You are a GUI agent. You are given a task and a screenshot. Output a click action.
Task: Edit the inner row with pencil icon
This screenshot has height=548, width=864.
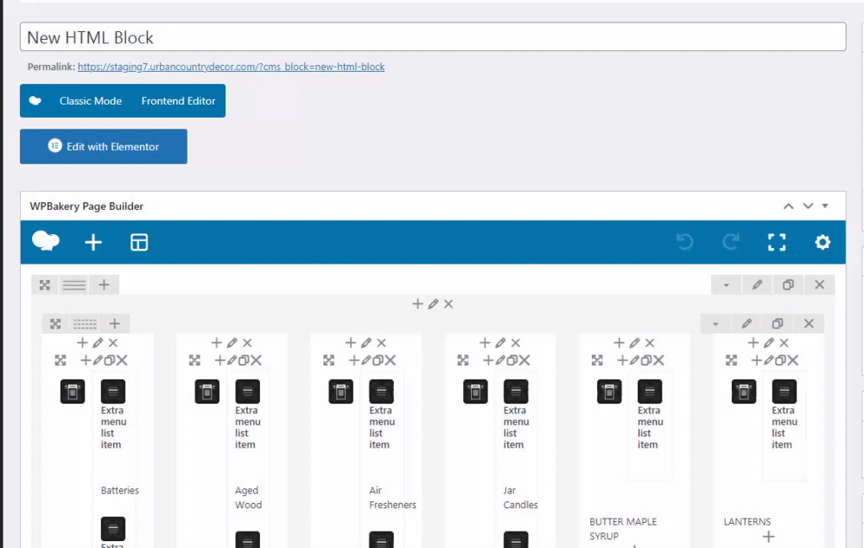[746, 323]
